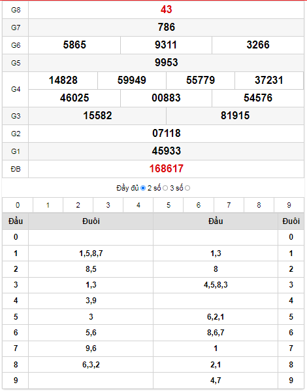The height and width of the screenshot is (391, 307).
Task: Click digit filter 1 in number row
Action: tap(48, 205)
